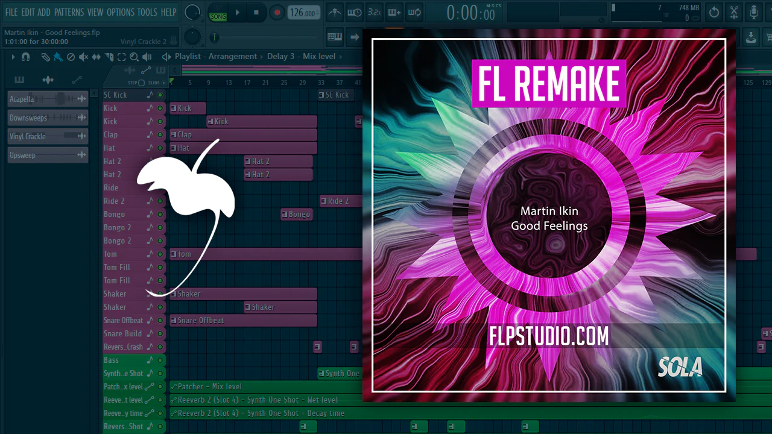Stop playback with the stop button

click(x=256, y=13)
